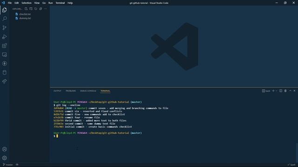The height and width of the screenshot is (167, 298).
Task: Click the bash terminal profile label
Action: (x=266, y=91)
